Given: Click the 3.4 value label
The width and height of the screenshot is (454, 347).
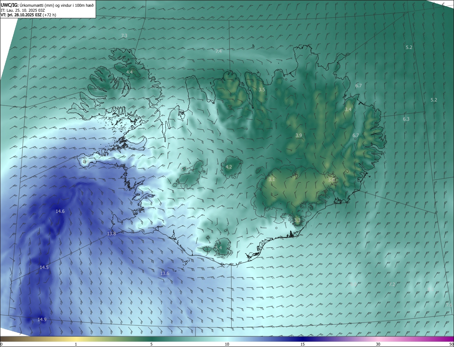Looking at the screenshot, I should tap(348, 110).
